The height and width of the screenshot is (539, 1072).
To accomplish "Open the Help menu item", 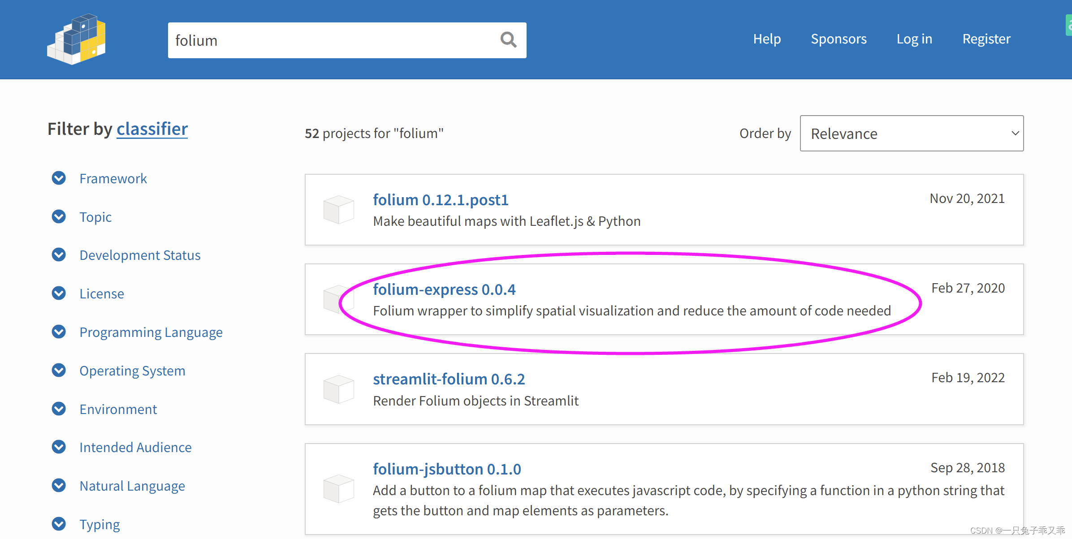I will coord(767,39).
